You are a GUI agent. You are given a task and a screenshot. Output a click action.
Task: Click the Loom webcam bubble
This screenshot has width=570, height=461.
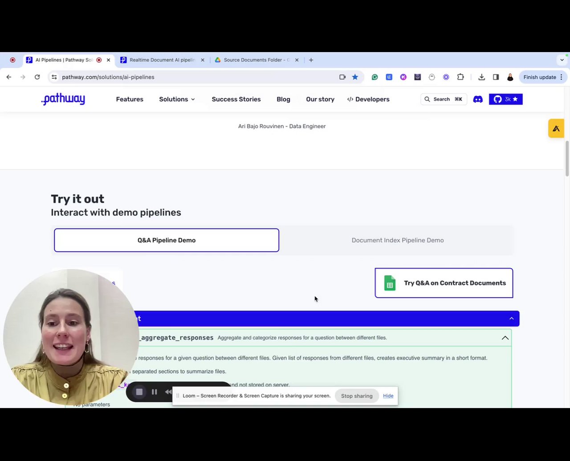tap(71, 337)
